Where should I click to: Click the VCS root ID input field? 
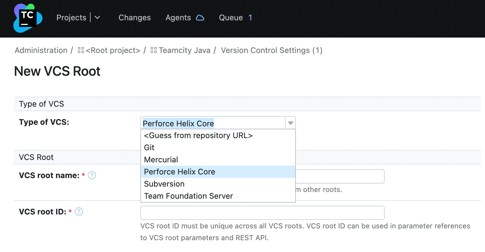click(x=262, y=213)
